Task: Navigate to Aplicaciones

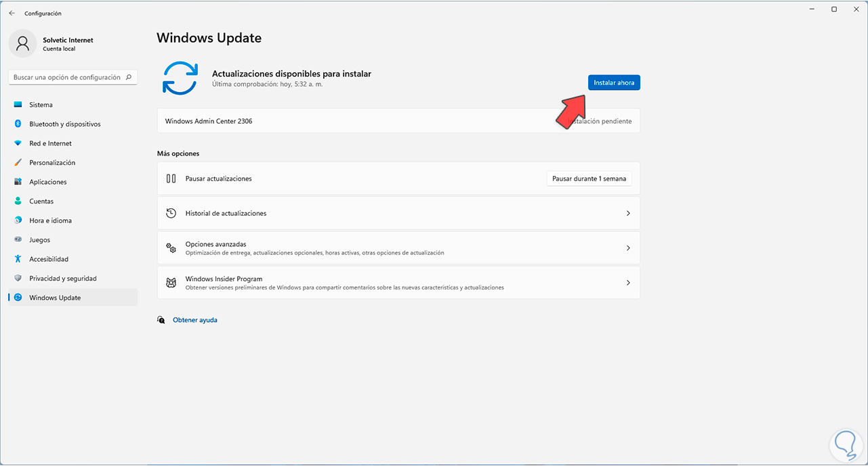Action: [73, 182]
